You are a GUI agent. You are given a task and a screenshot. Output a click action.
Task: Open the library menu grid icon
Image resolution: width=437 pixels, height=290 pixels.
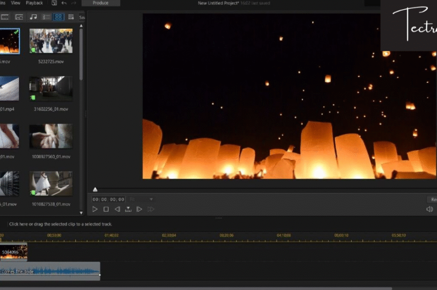[71, 17]
